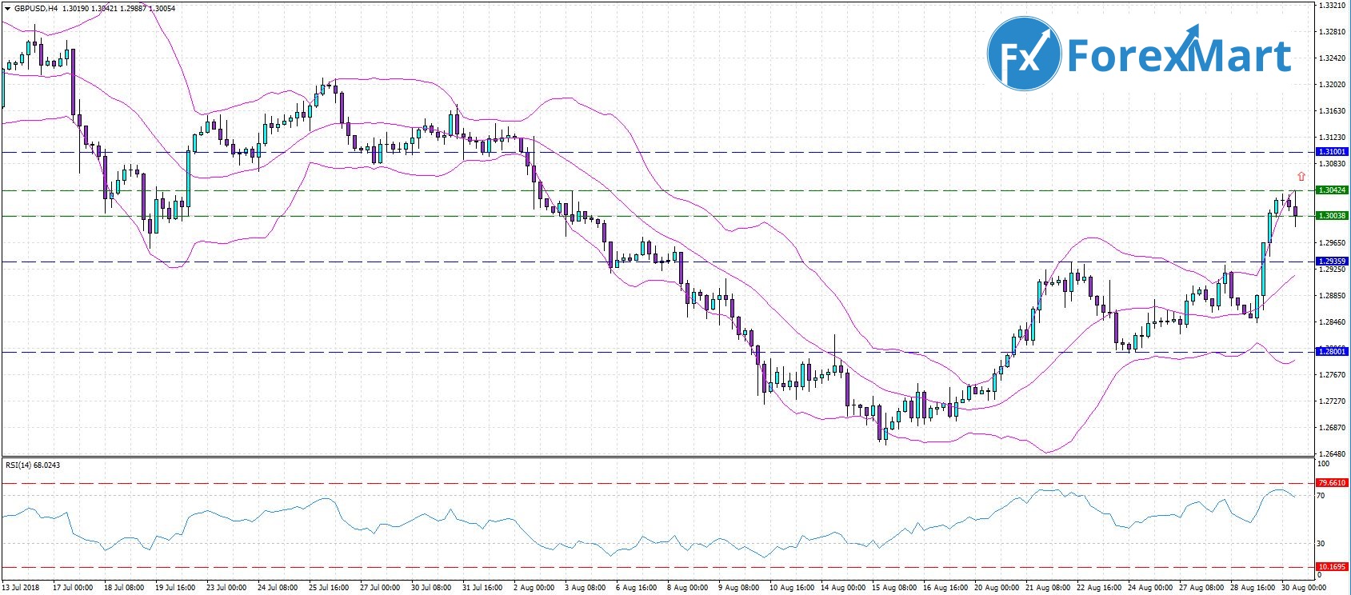
Task: Click the 24 Jul 08:00 time label
Action: [278, 588]
